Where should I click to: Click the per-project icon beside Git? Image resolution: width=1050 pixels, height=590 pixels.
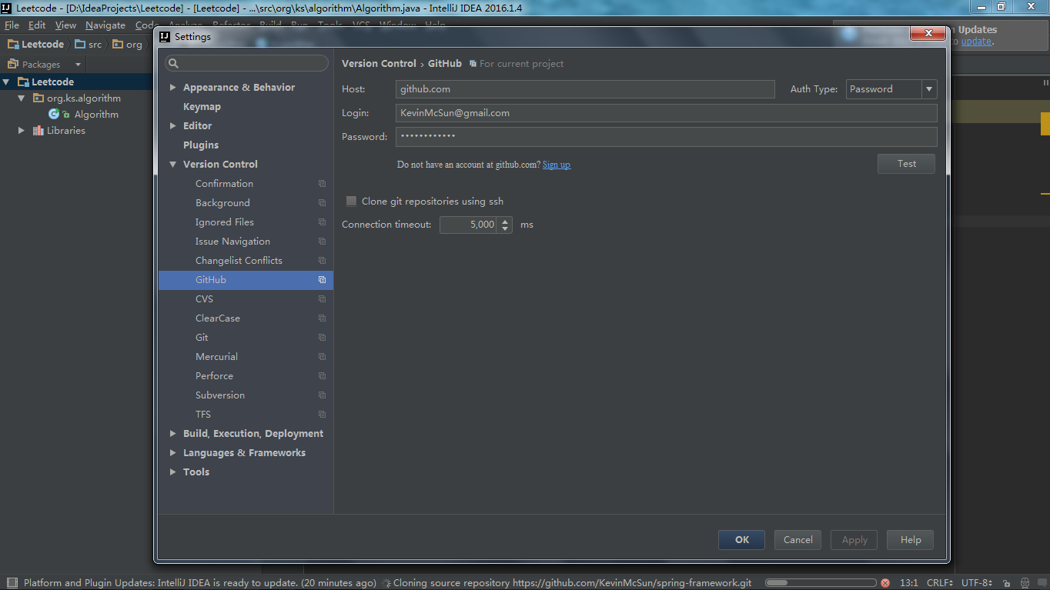[323, 338]
